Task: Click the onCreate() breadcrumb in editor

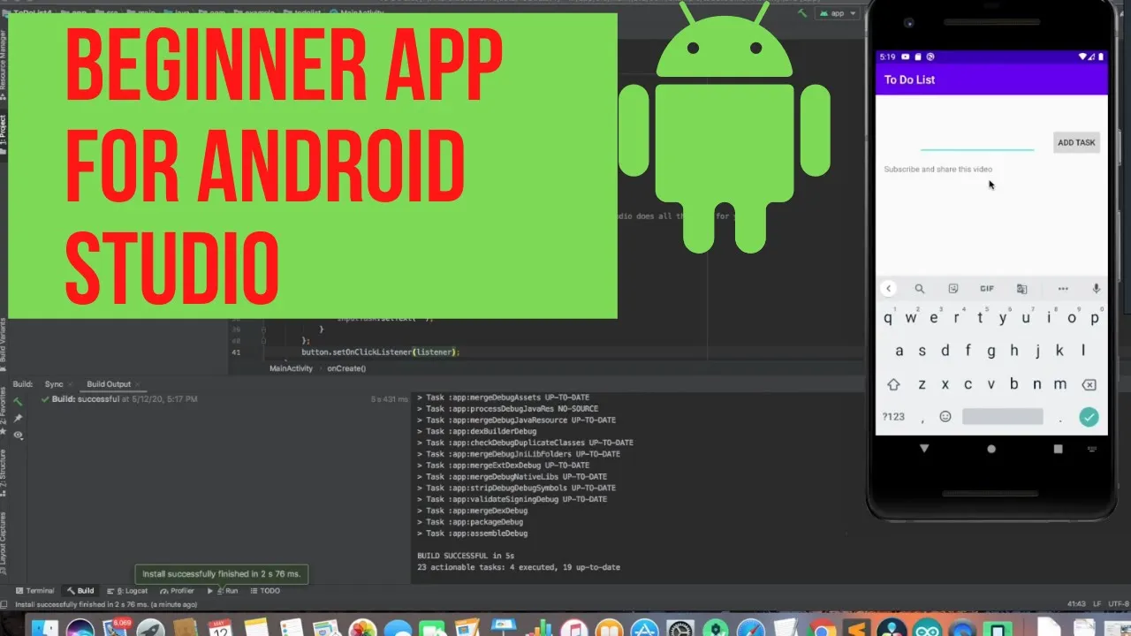Action: (x=346, y=368)
